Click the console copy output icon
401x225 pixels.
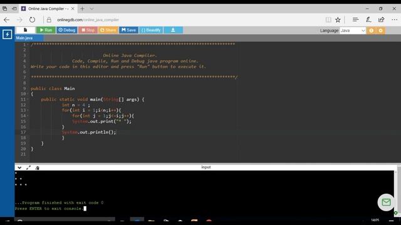pos(38,168)
